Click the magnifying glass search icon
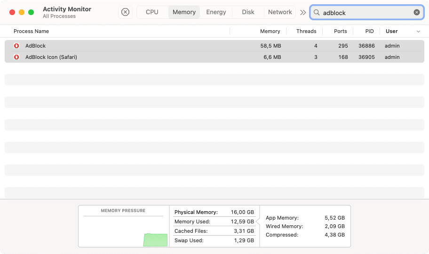Viewport: 429px width, 254px height. (x=317, y=13)
